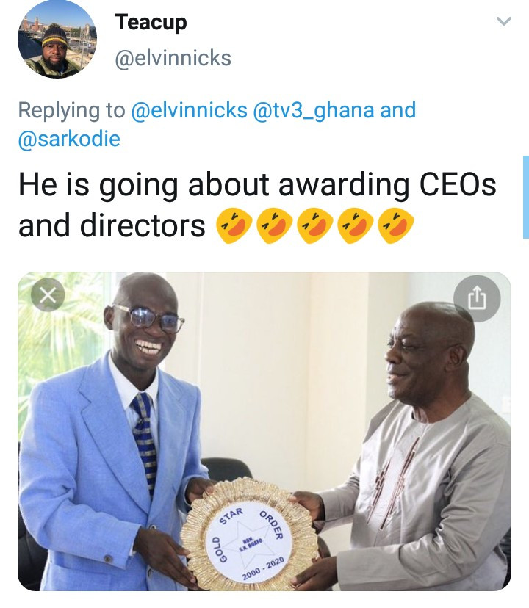Go to the @sarkodie mentioned profile
Screen dimensions: 529x608
click(69, 139)
